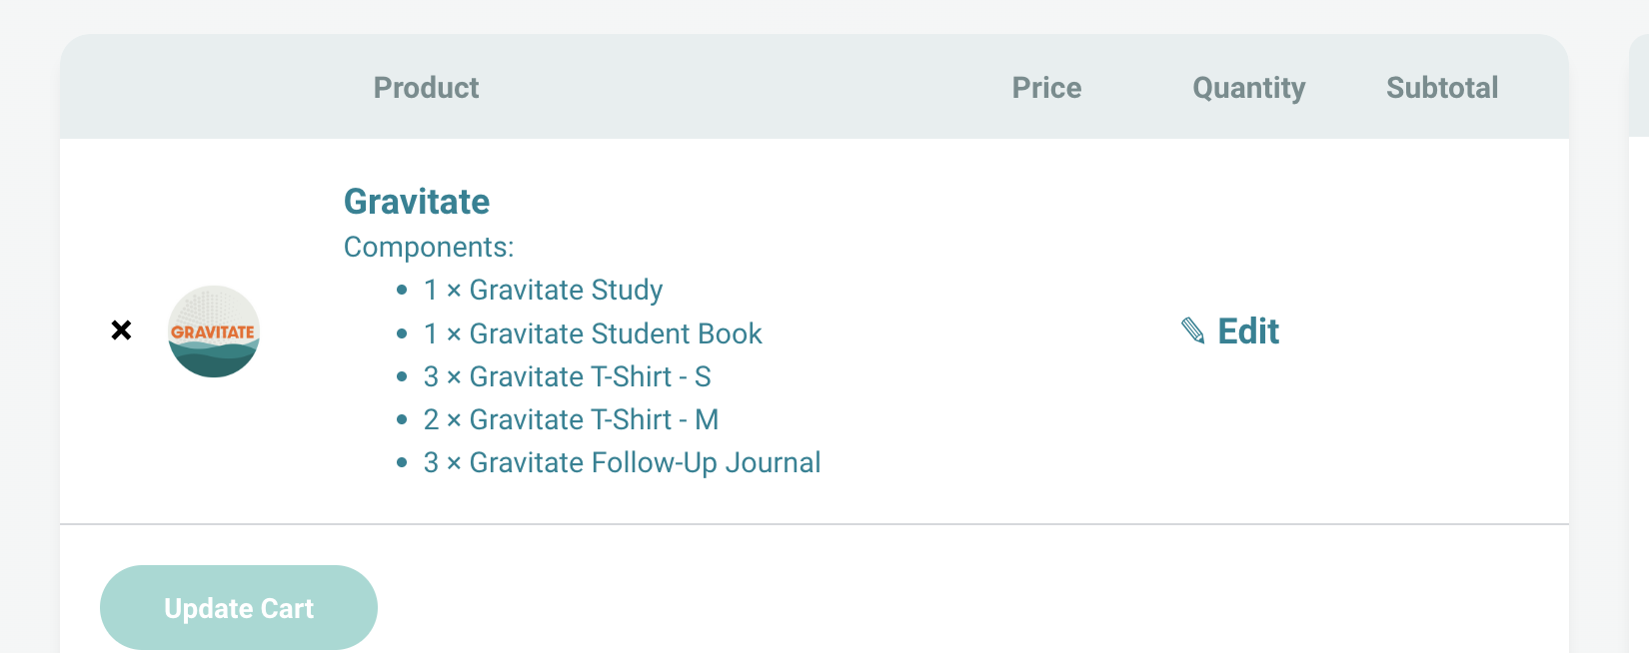Click the pencil icon beside Edit

pos(1193,330)
